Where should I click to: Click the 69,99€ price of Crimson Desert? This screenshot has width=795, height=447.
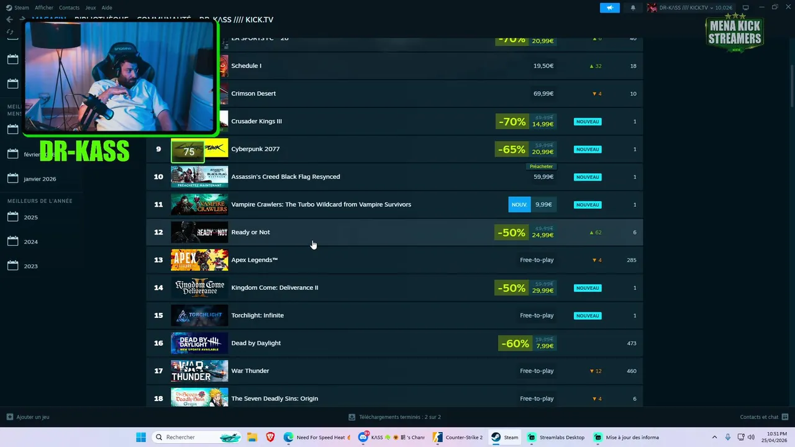(543, 94)
